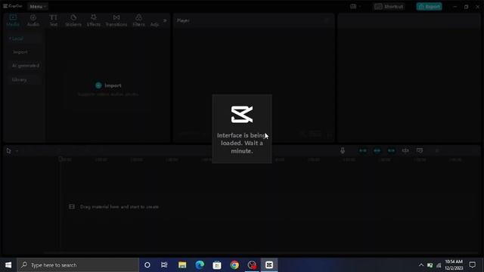Click the CapCut logo in the loading dialog
Image resolution: width=484 pixels, height=272 pixels.
point(242,114)
